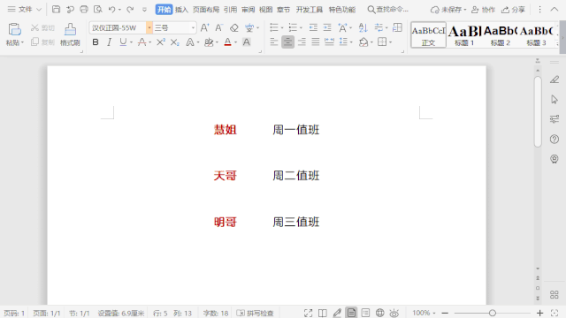Click the increase font size icon
The image size is (566, 318).
point(204,27)
